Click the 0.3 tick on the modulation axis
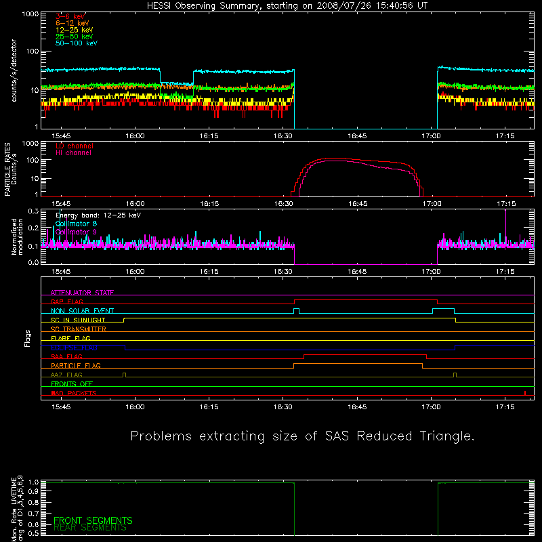 [33, 211]
